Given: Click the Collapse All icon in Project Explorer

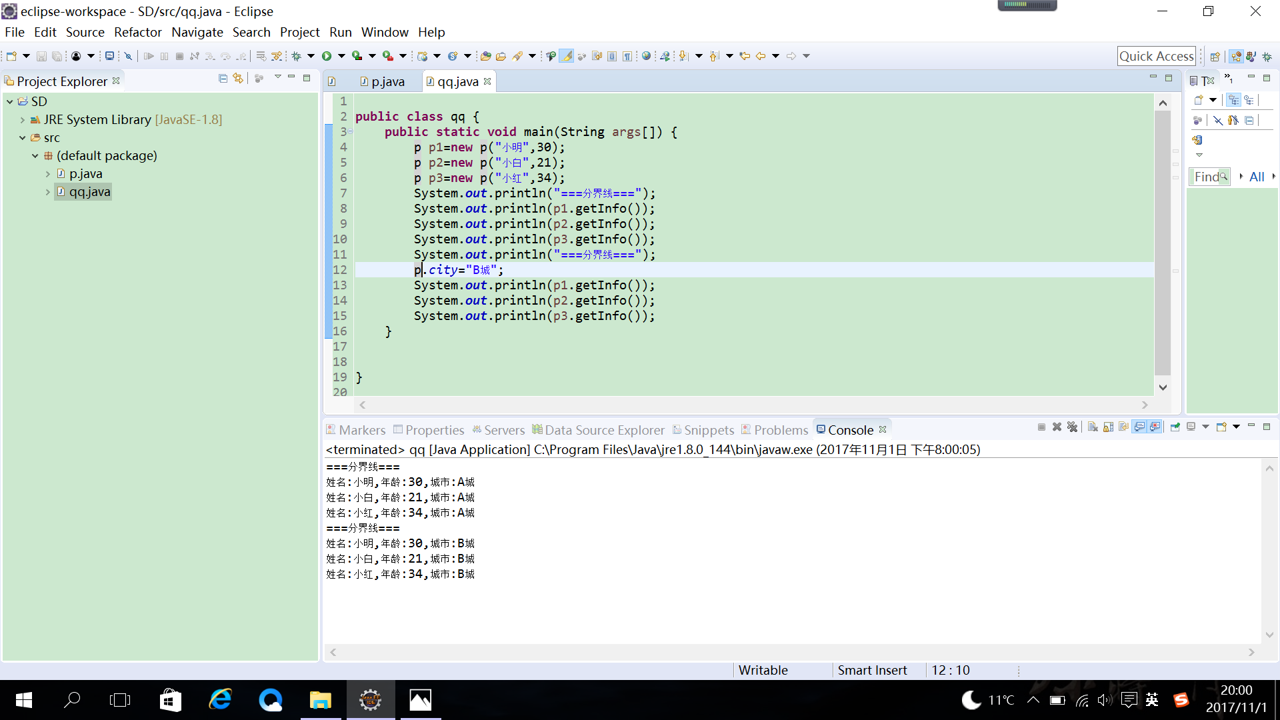Looking at the screenshot, I should pos(223,79).
